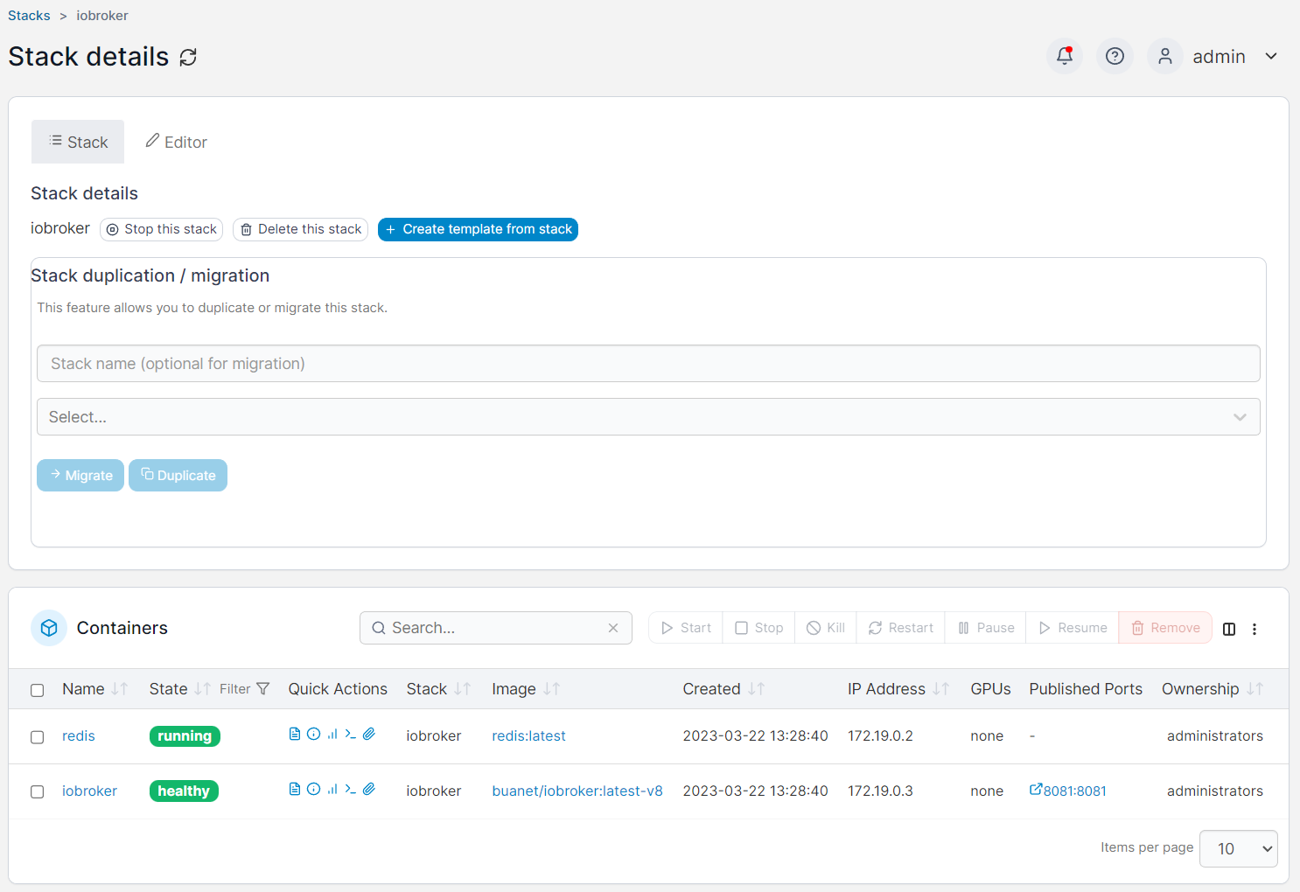
Task: Switch to the Stack tab
Action: (78, 142)
